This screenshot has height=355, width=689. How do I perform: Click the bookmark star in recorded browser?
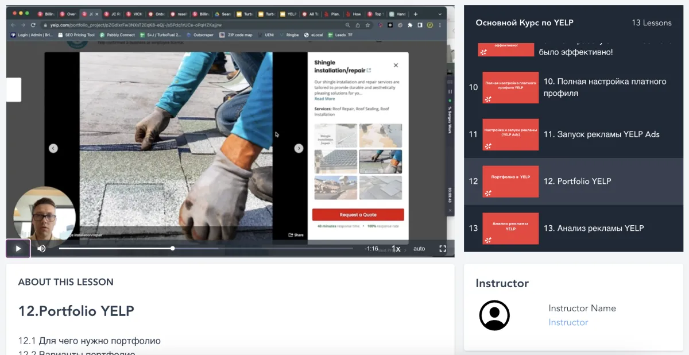point(367,25)
